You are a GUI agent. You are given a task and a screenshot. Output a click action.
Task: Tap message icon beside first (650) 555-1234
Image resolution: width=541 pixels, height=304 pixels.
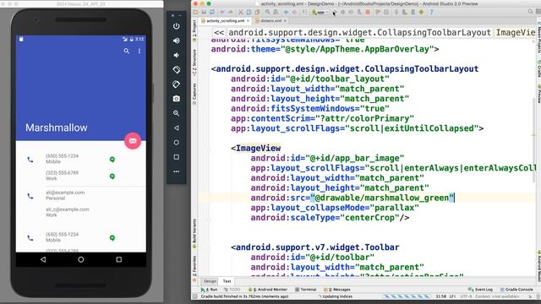pyautogui.click(x=112, y=160)
